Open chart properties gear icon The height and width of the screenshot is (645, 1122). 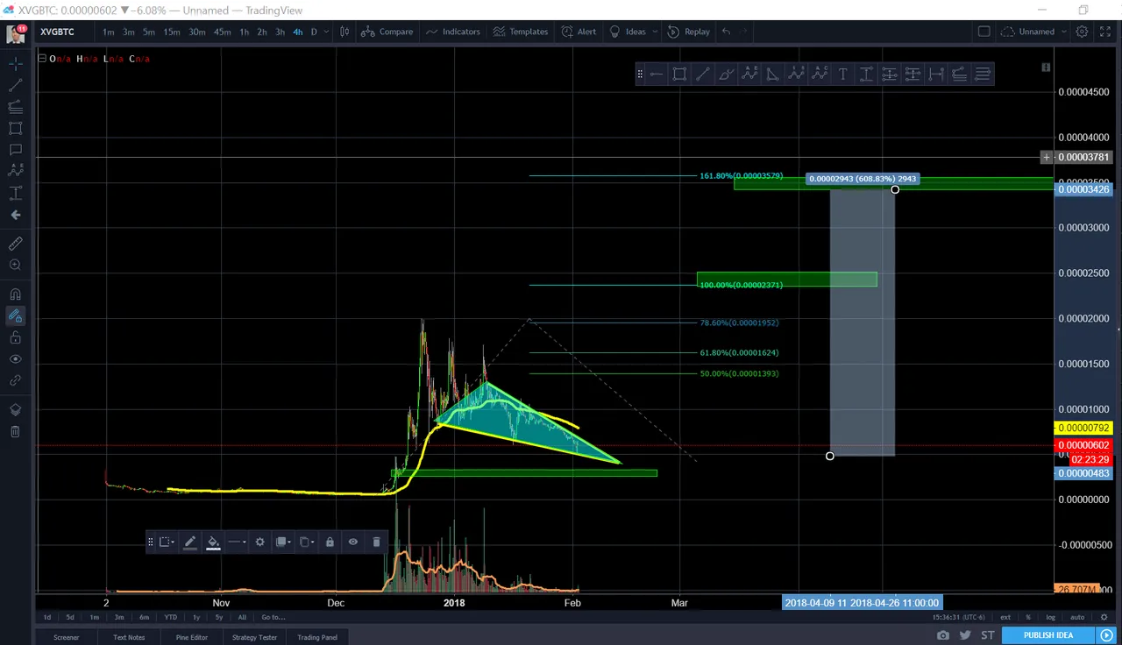(1082, 32)
